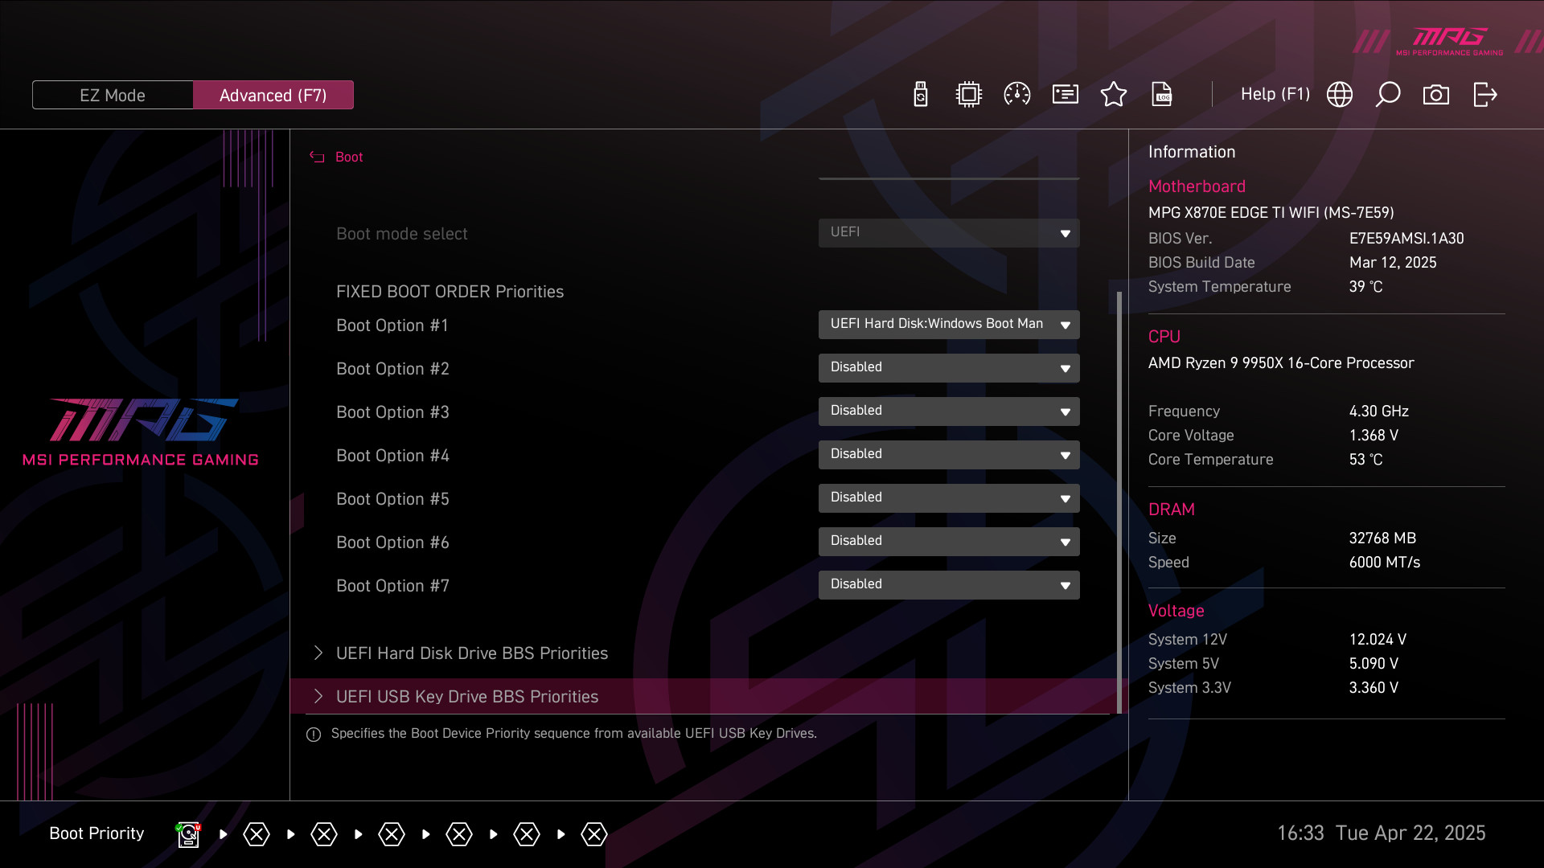Click FIXED BOOT ORDER Priorities heading
The height and width of the screenshot is (868, 1544).
pyautogui.click(x=450, y=292)
